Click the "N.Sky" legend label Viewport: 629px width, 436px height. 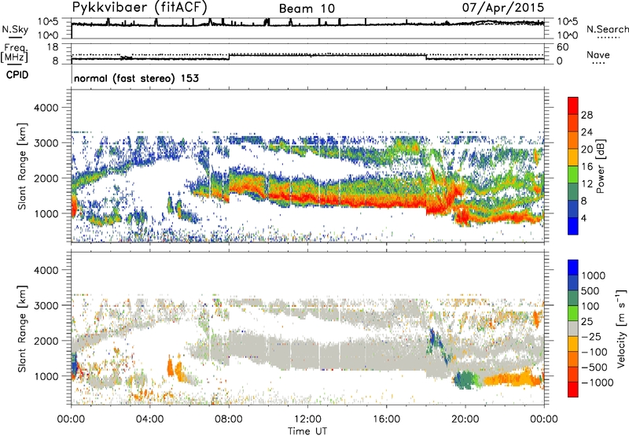point(15,29)
